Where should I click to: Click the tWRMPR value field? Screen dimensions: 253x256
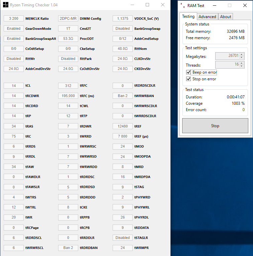pyautogui.click(x=123, y=248)
